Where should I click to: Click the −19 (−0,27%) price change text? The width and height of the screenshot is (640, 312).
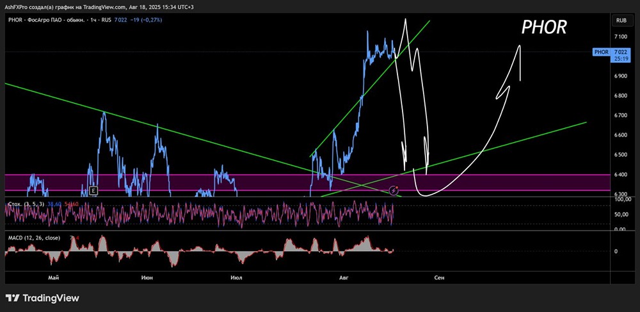[x=146, y=20]
